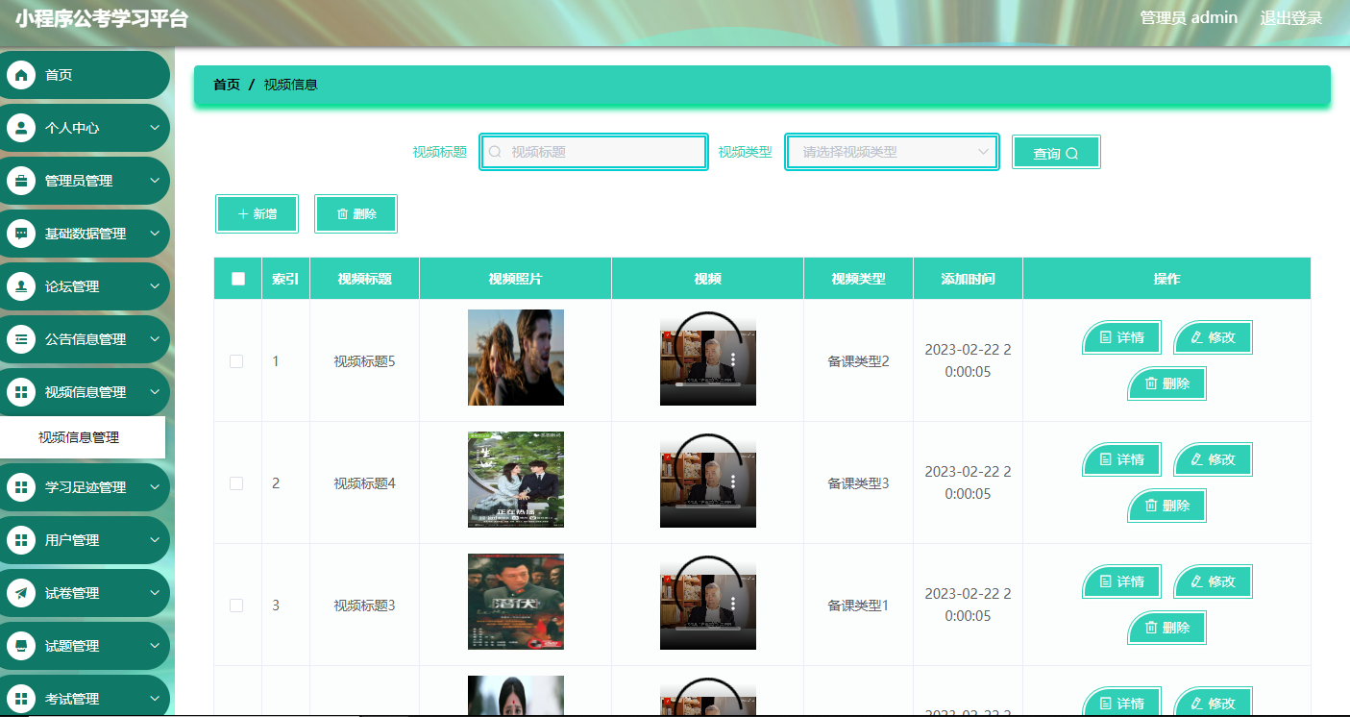Expand the 用户管理 sidebar section

coord(85,540)
